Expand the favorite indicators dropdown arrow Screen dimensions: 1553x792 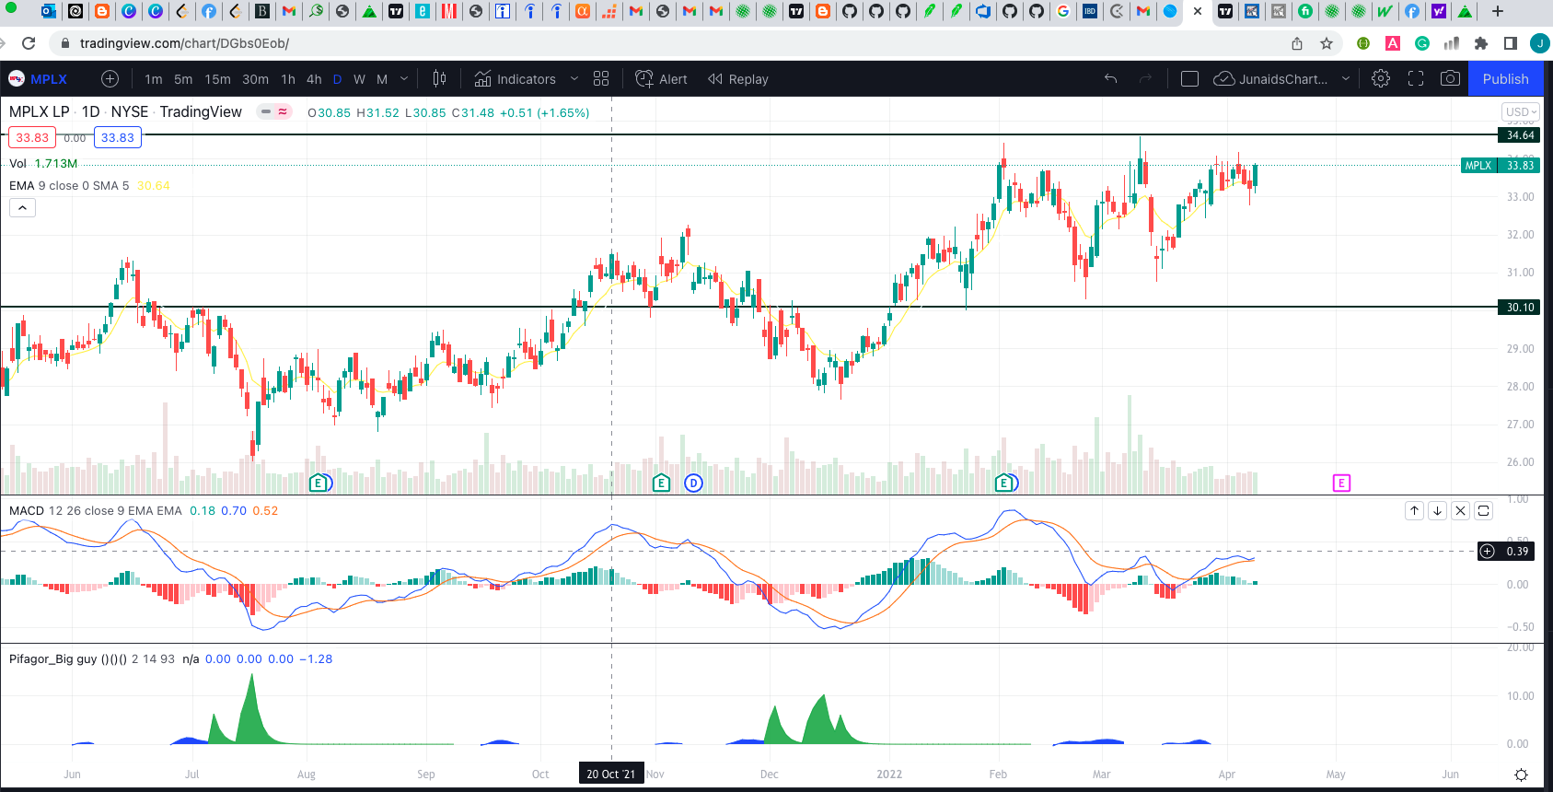(x=574, y=79)
